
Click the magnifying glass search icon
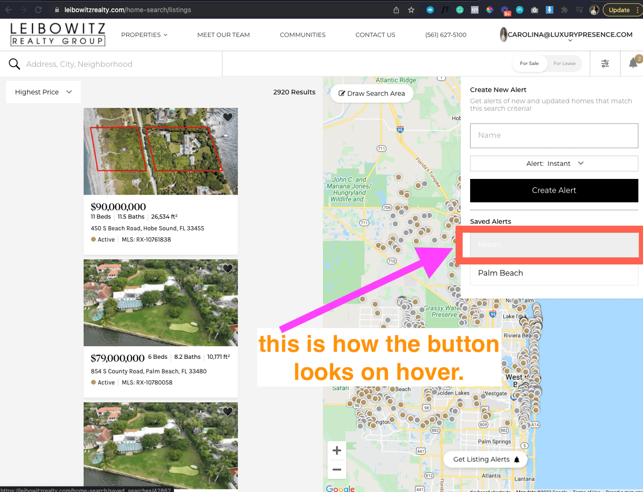(15, 64)
